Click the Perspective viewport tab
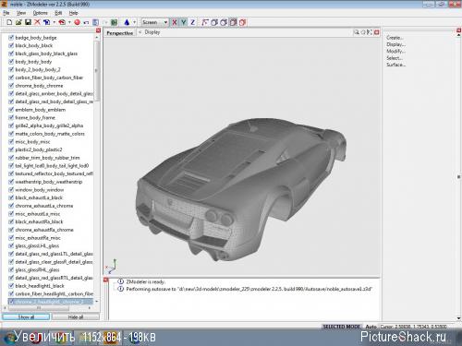Screen dimensions: 462x346 (120, 33)
